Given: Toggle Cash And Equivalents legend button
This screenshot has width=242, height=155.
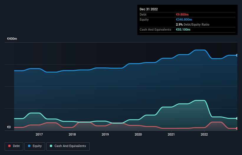Looking at the screenshot, I should point(68,146).
